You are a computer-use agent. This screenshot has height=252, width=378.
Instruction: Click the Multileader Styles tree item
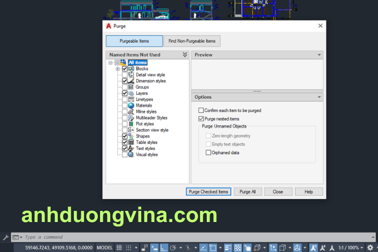[151, 118]
